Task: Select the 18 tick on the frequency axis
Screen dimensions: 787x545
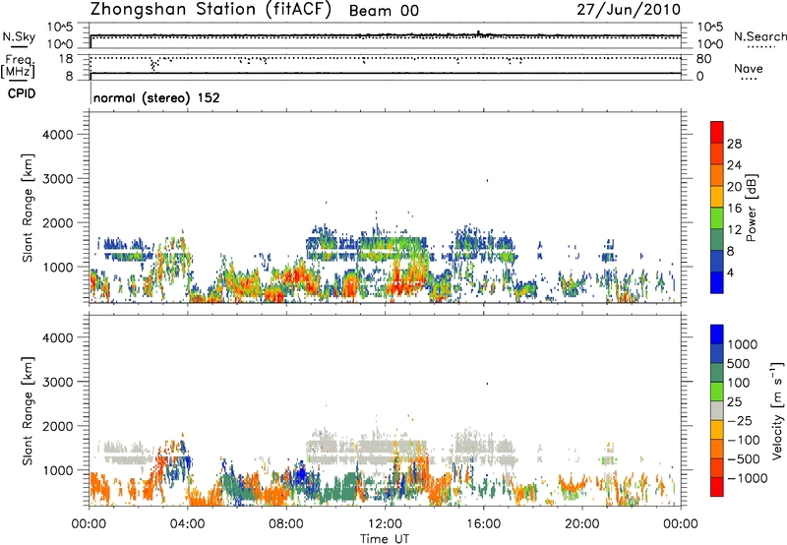Action: [66, 59]
